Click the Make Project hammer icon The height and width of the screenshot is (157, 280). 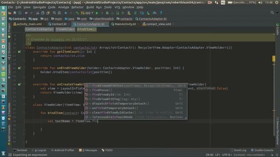(77, 13)
